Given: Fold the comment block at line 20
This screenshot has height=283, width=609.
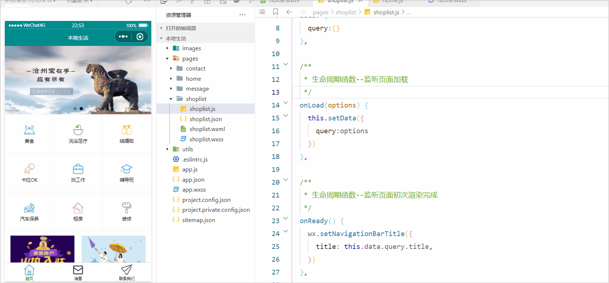Looking at the screenshot, I should point(286,180).
